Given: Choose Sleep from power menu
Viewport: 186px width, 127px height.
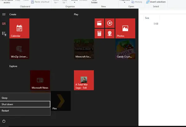Looking at the screenshot, I should (x=25, y=98).
